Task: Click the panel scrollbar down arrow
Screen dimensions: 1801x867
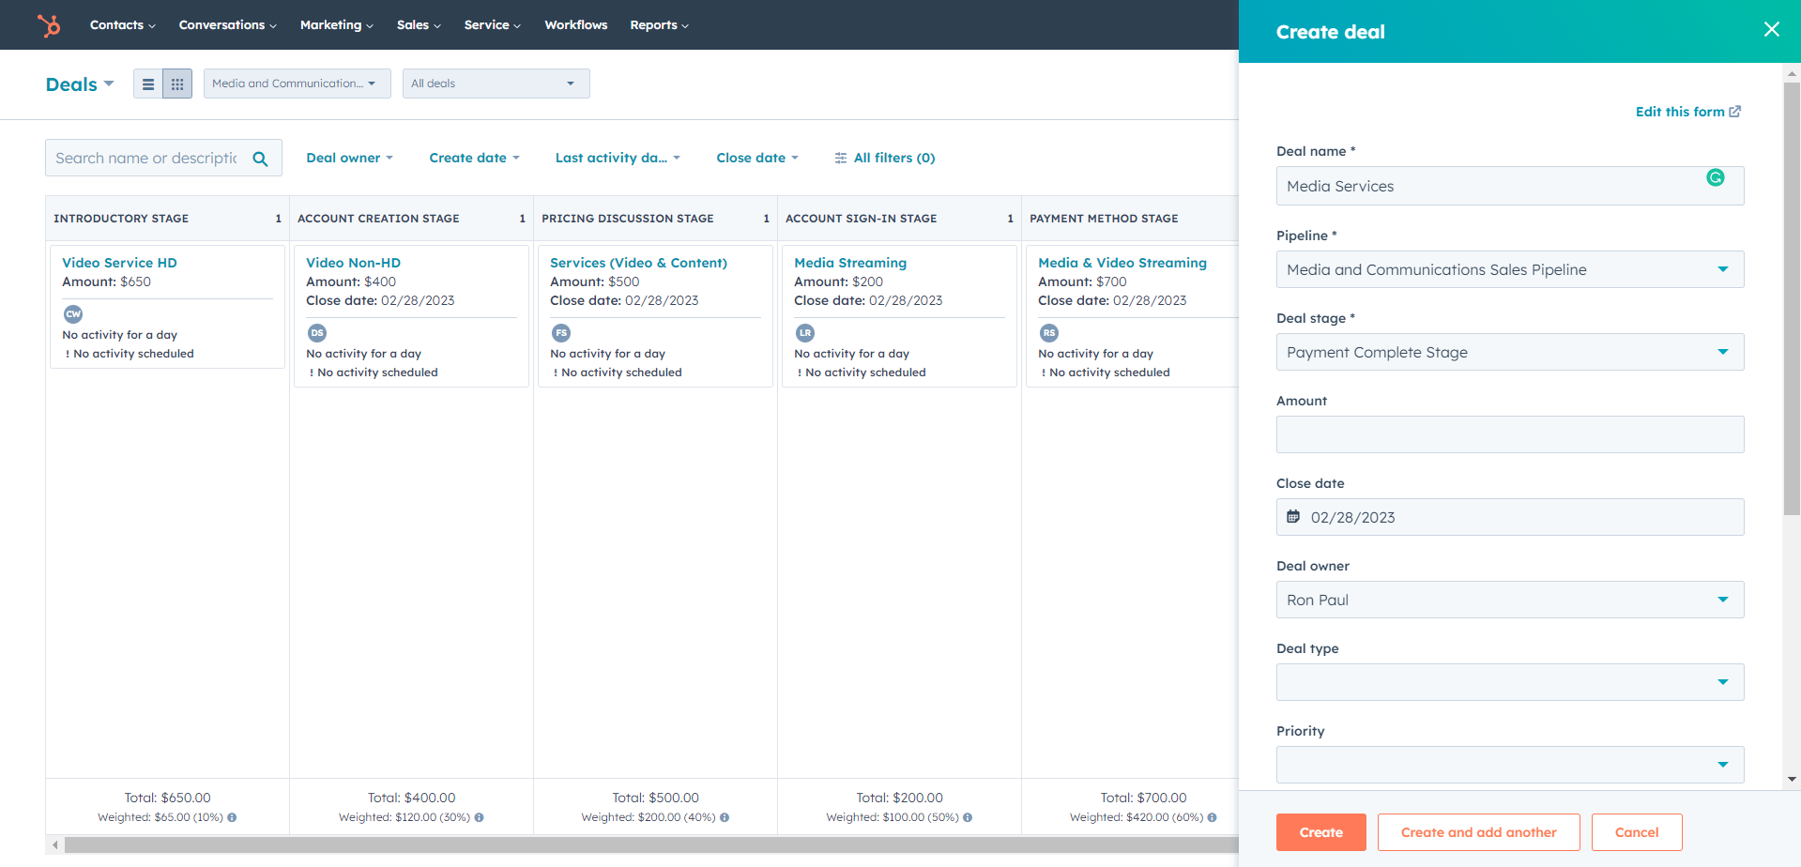Action: click(x=1792, y=779)
